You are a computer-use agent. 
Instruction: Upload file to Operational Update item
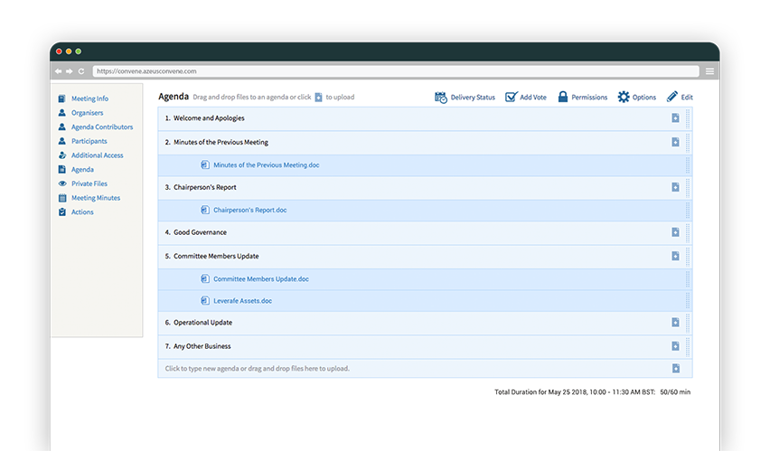coord(675,323)
